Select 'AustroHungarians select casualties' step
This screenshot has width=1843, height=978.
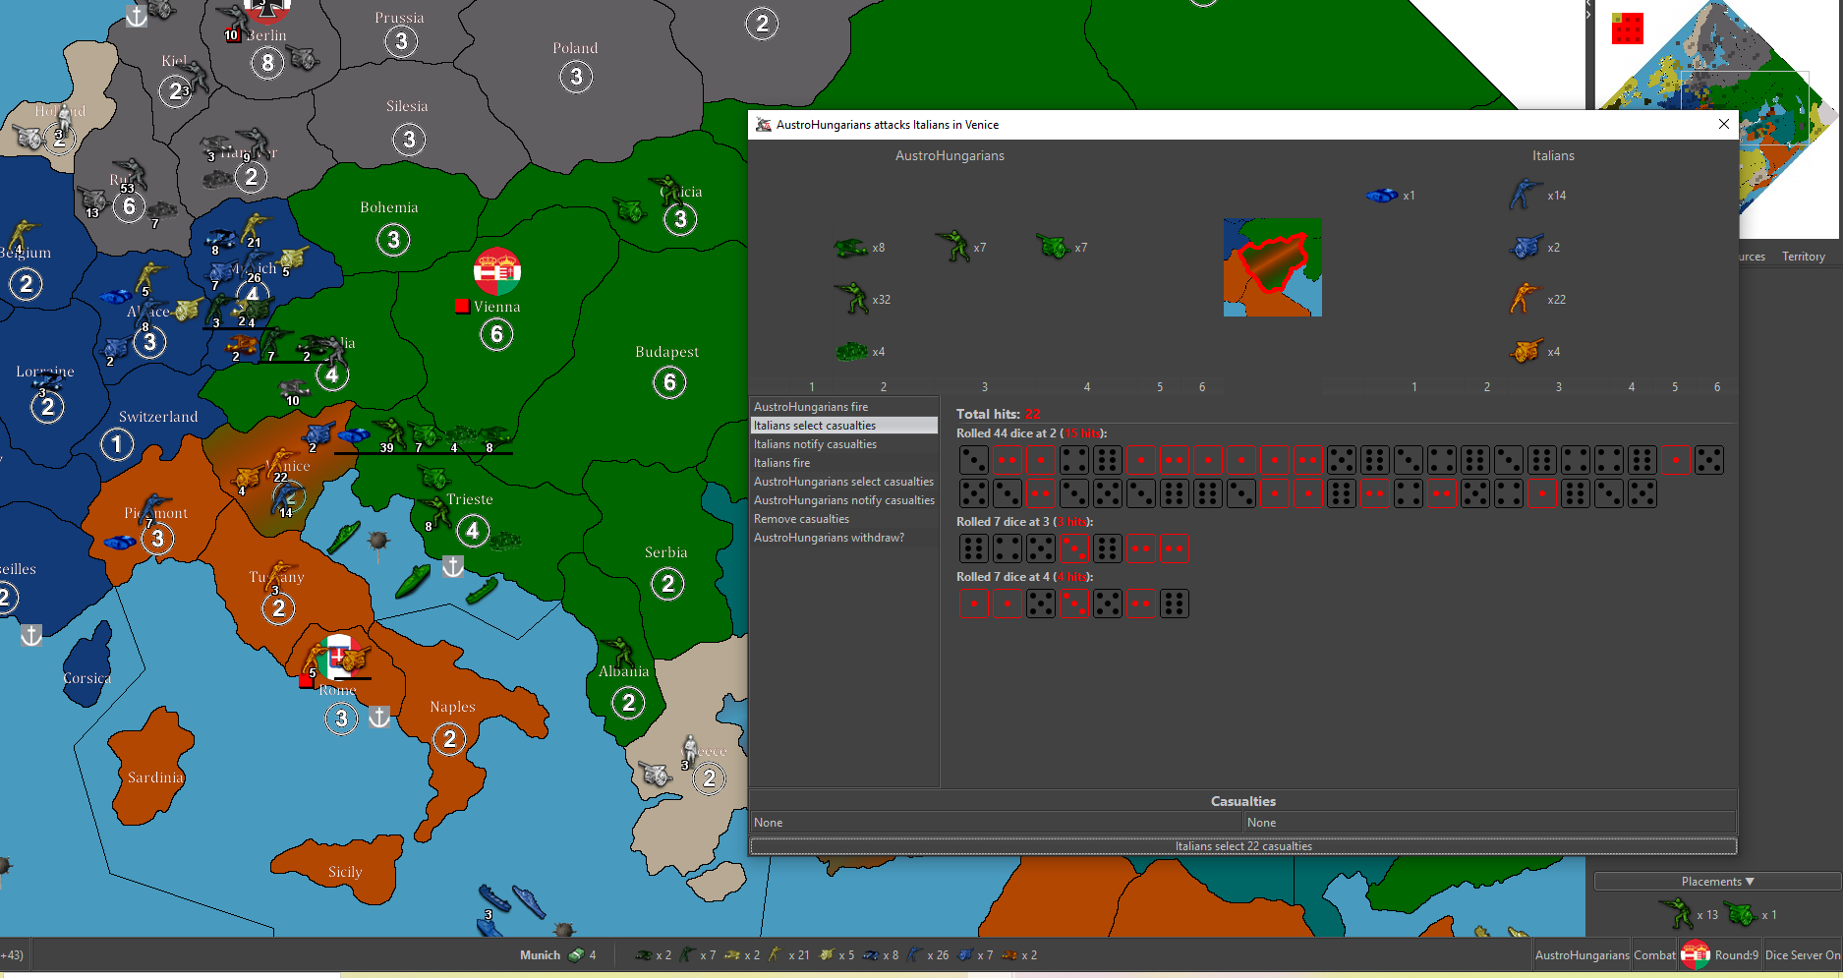coord(845,482)
